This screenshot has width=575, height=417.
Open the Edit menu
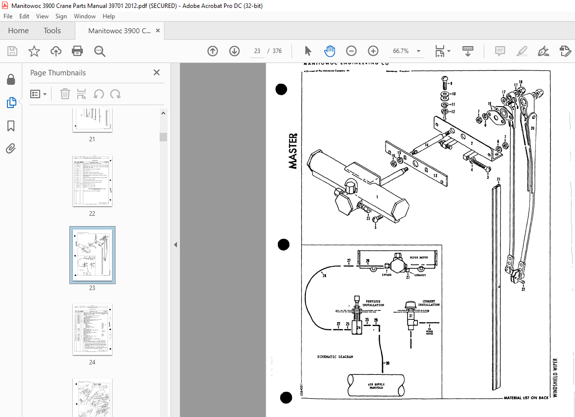coord(24,16)
